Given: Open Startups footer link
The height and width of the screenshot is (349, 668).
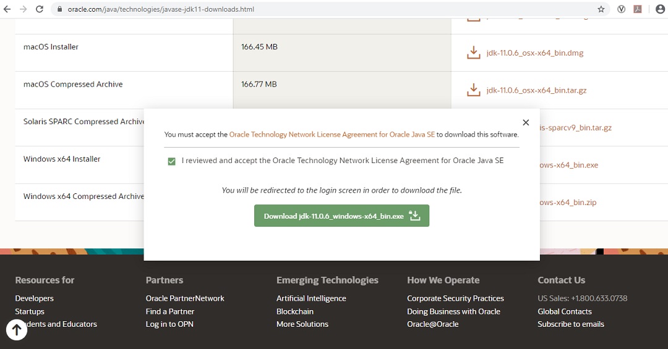Looking at the screenshot, I should [30, 311].
